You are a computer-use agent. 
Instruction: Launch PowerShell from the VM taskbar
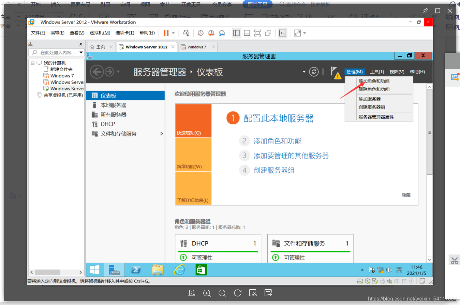click(x=136, y=270)
